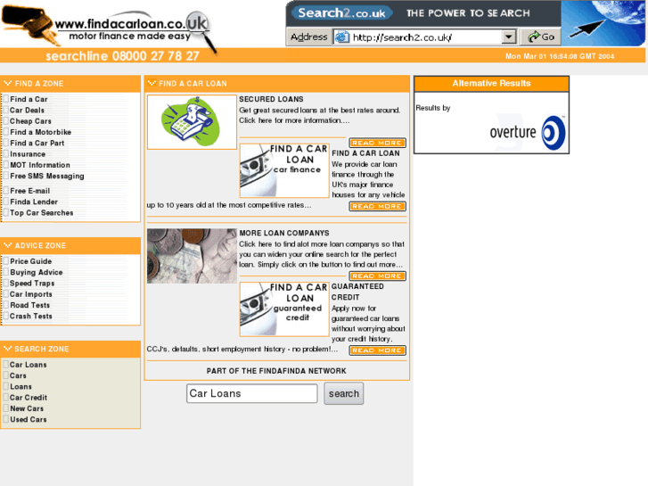This screenshot has height=486, width=648.
Task: Open the Cheap Cars link
Action: [x=30, y=121]
